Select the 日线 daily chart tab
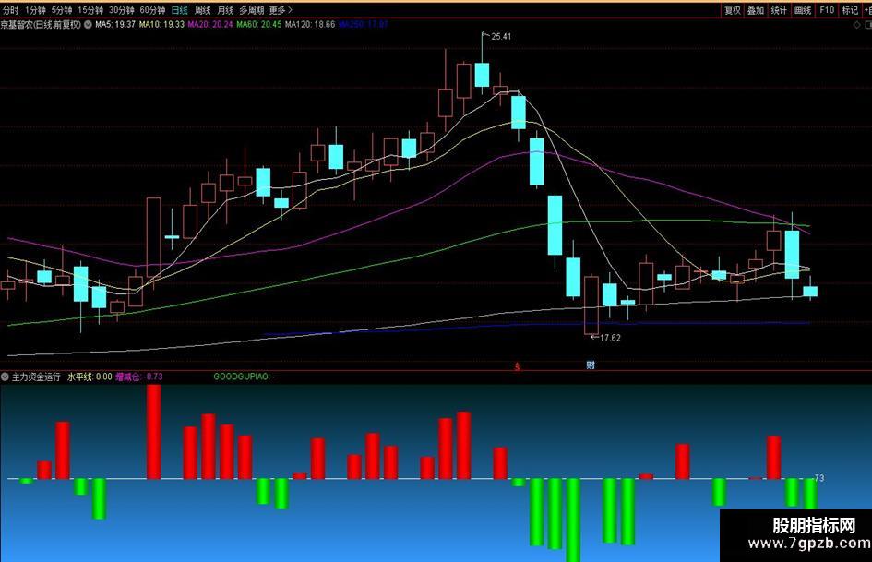This screenshot has height=562, width=872. (180, 10)
